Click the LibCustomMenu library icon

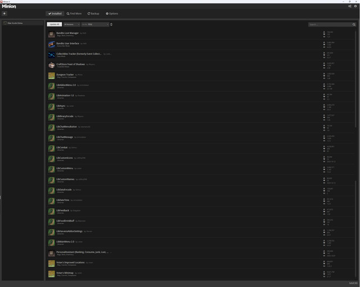(51, 169)
